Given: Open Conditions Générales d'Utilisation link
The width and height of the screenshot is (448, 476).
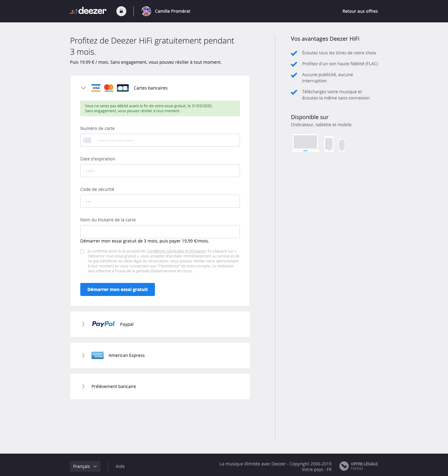Looking at the screenshot, I should pyautogui.click(x=176, y=251).
